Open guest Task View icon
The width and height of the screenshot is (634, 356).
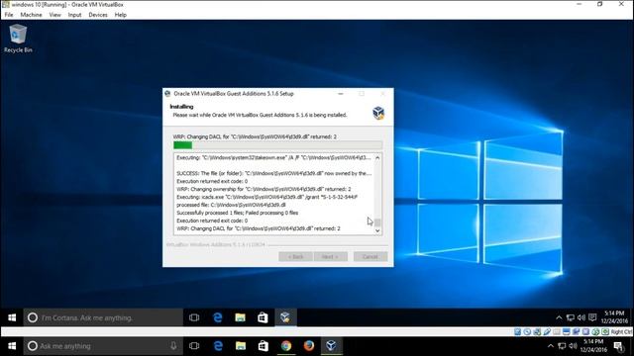point(194,317)
